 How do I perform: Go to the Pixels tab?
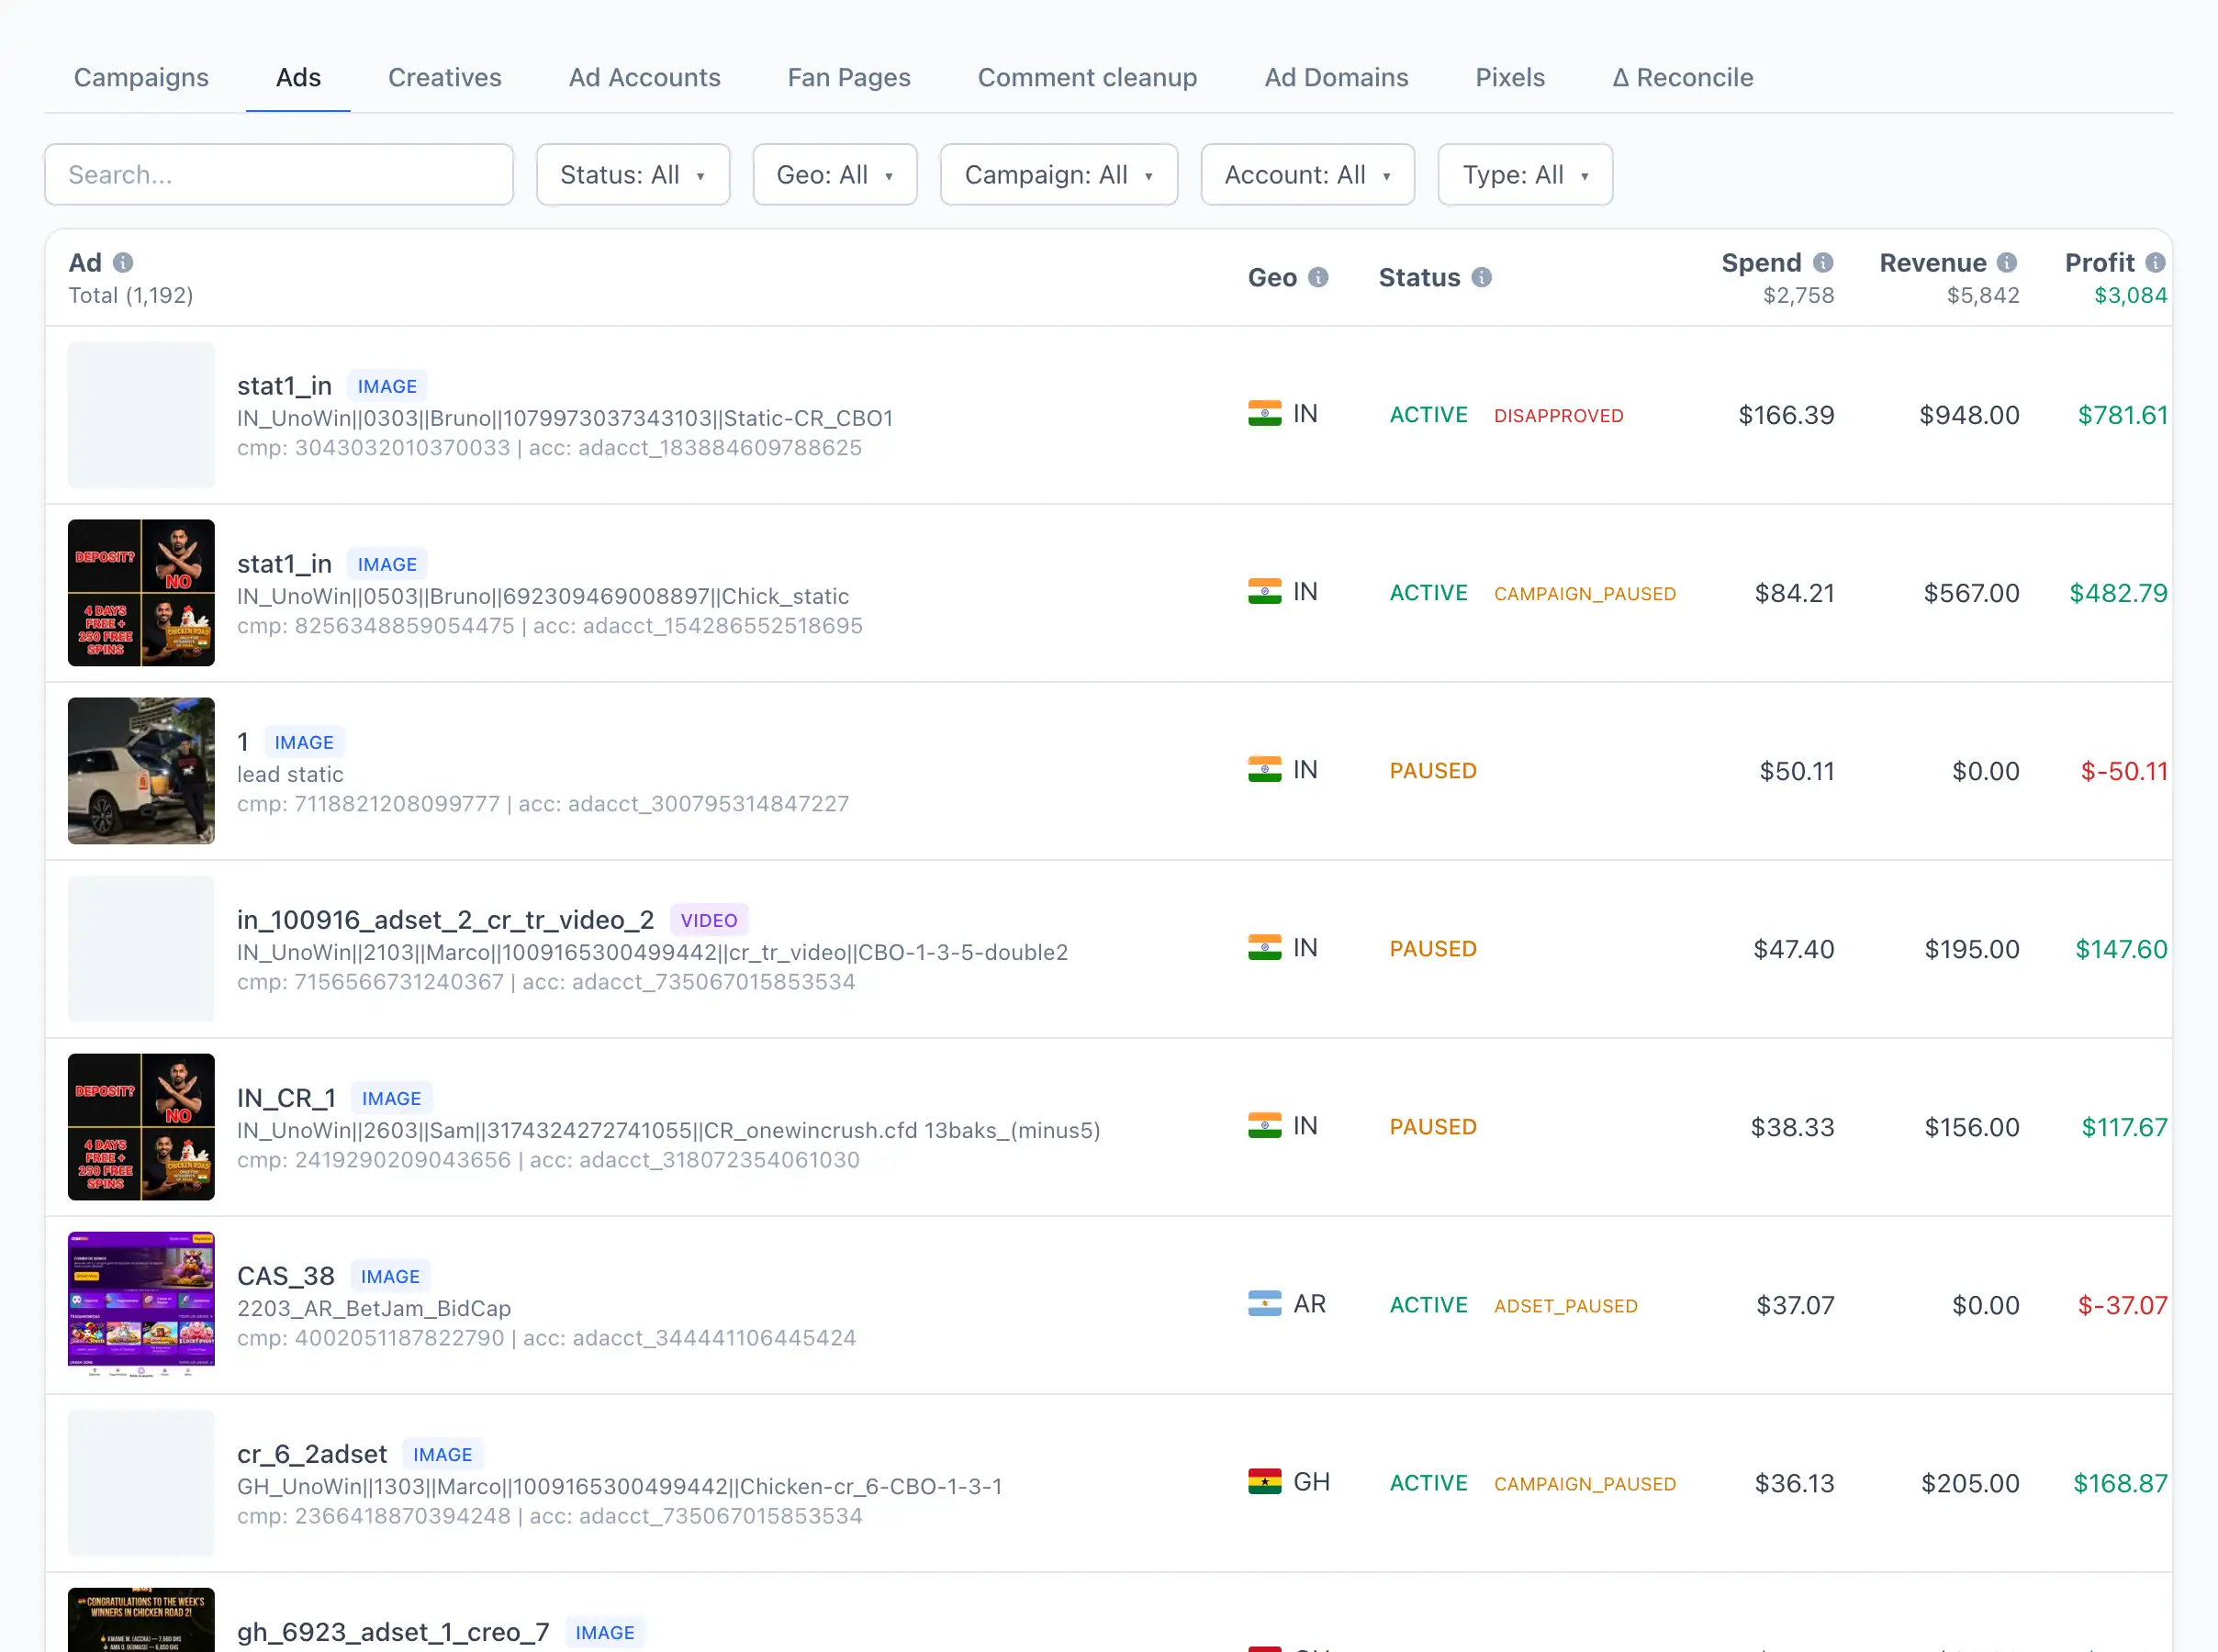(x=1510, y=78)
